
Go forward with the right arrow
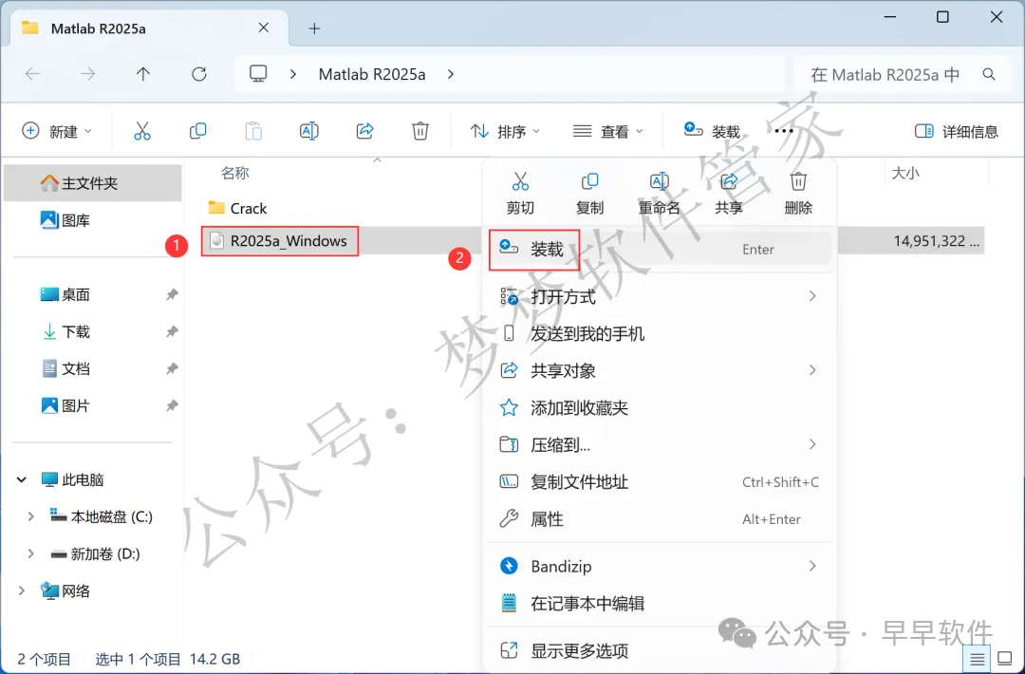87,74
